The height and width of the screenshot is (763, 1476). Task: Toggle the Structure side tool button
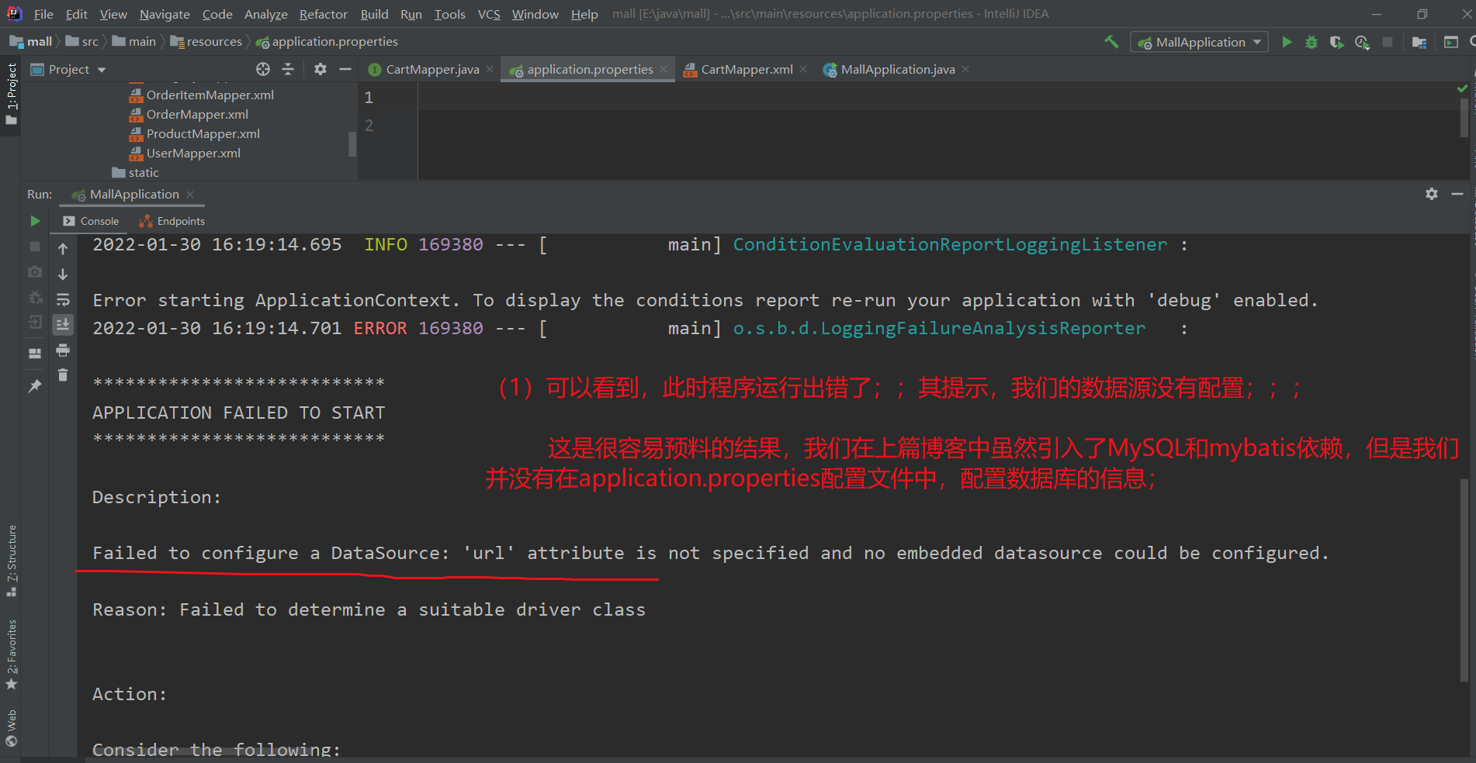pyautogui.click(x=11, y=561)
